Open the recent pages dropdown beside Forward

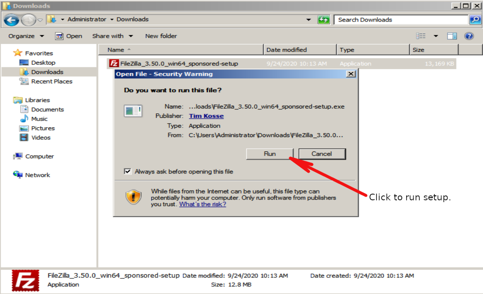(40, 20)
